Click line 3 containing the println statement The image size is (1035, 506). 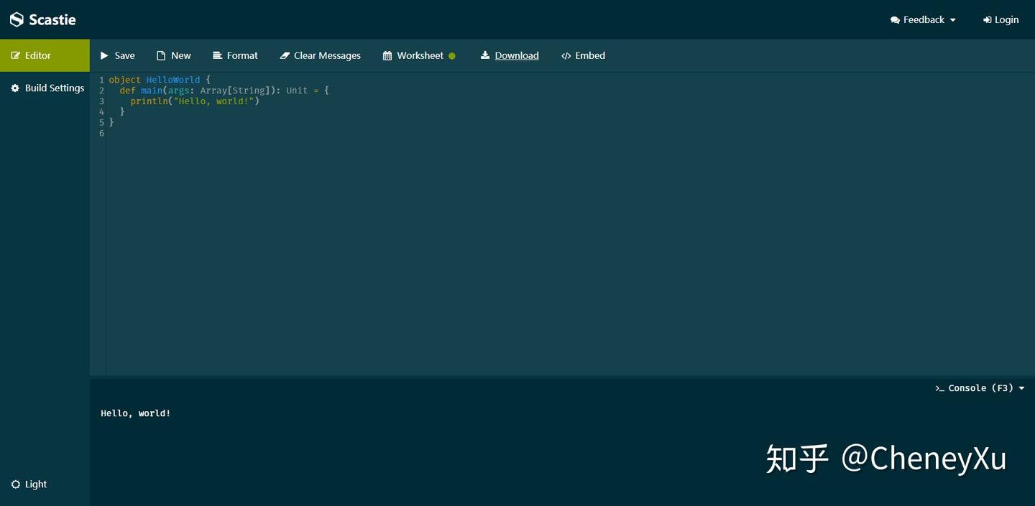[x=194, y=101]
